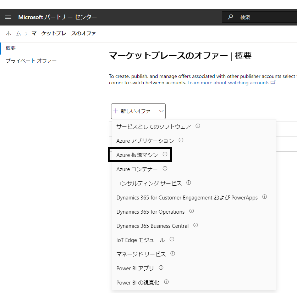This screenshot has width=297, height=293.
Task: Show info for サービスとしてのソフトウェア
Action: pos(198,126)
